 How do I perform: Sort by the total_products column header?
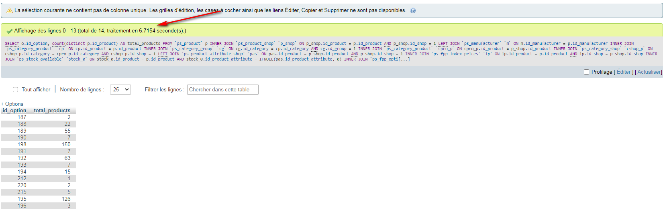[x=52, y=111]
